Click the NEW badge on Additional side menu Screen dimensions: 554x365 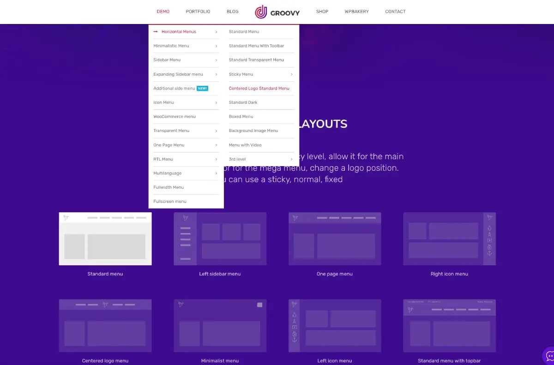tap(202, 88)
